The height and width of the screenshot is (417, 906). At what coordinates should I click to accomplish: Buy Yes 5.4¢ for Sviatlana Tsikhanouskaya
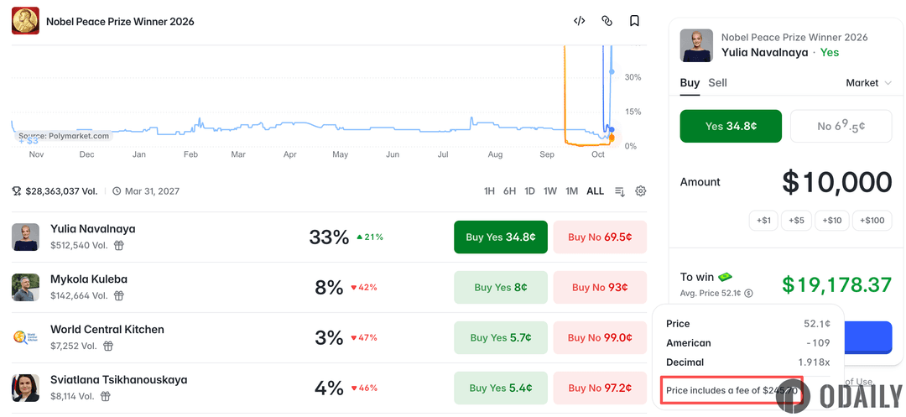tap(500, 388)
